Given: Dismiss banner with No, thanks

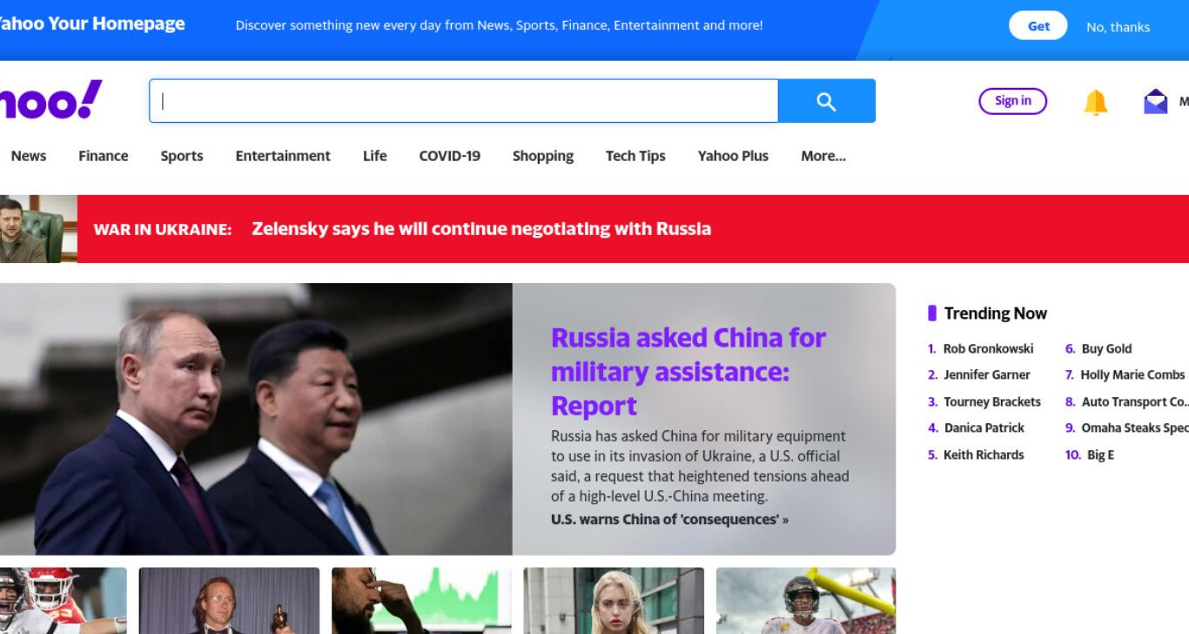Looking at the screenshot, I should pyautogui.click(x=1118, y=27).
